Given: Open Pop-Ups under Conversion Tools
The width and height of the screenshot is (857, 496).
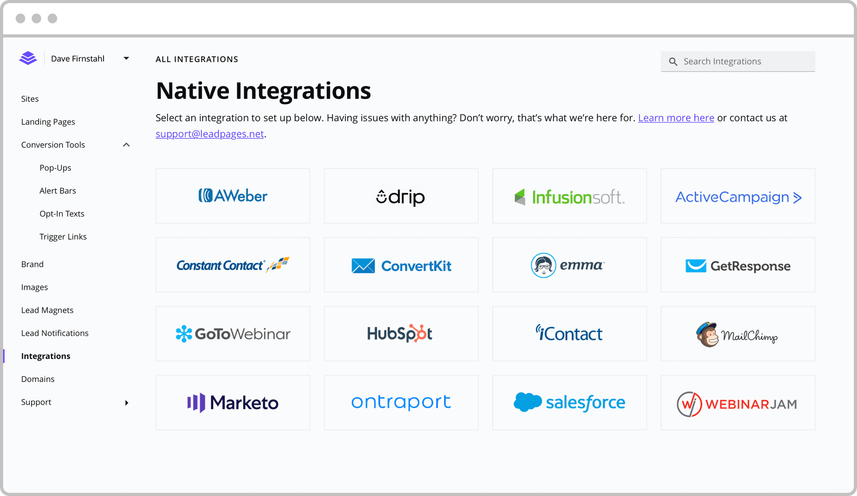Looking at the screenshot, I should (55, 168).
